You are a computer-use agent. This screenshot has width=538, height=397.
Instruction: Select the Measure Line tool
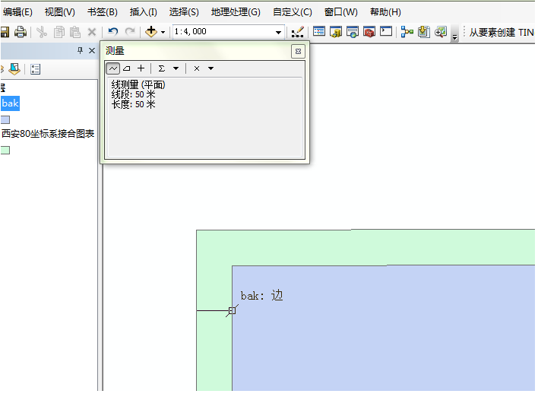[112, 68]
